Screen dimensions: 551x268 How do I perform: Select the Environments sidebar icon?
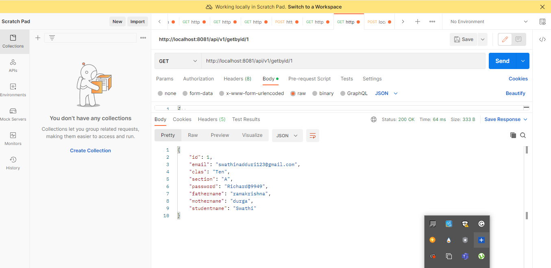coord(13,89)
